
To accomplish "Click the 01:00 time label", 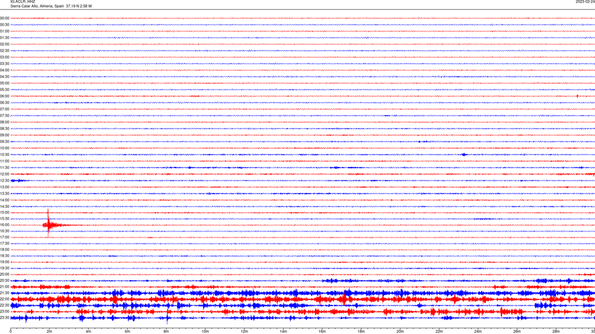I will pos(4,31).
